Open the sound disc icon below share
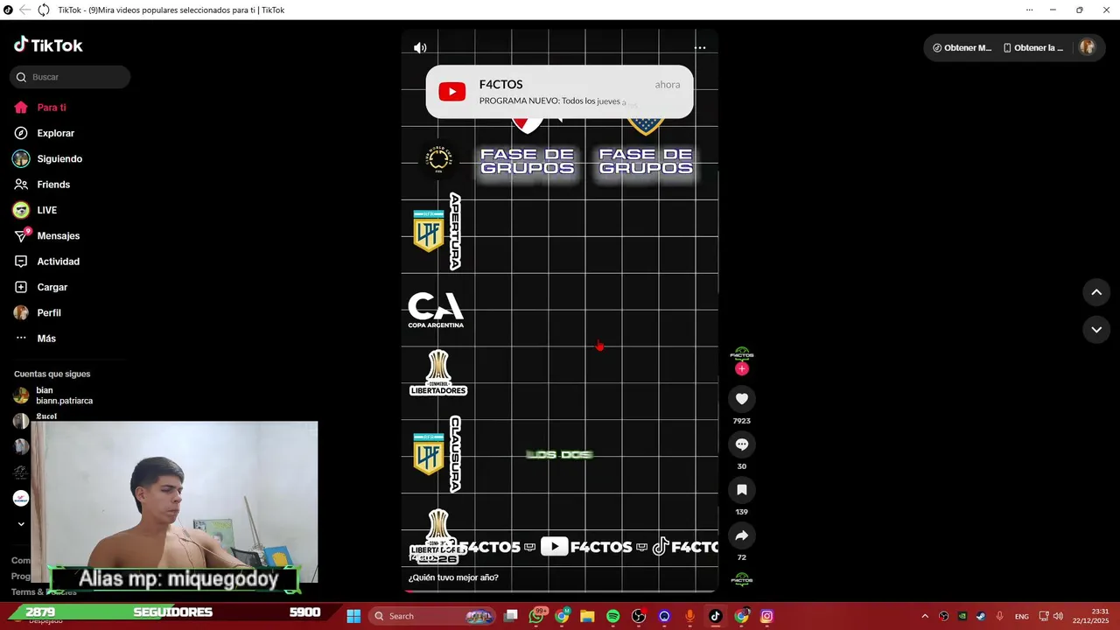The height and width of the screenshot is (630, 1120). coord(742,579)
